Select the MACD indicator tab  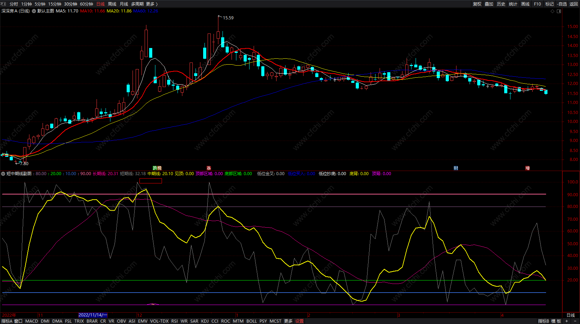[x=31, y=321]
